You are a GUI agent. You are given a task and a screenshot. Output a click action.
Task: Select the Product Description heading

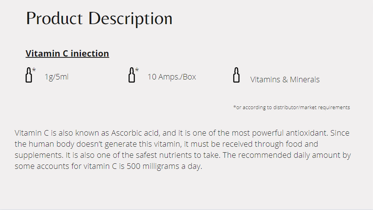(x=99, y=19)
